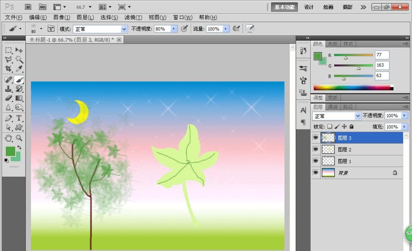This screenshot has width=412, height=251.
Task: Expand the 不透明度 80% slider arrow
Action: click(x=173, y=29)
